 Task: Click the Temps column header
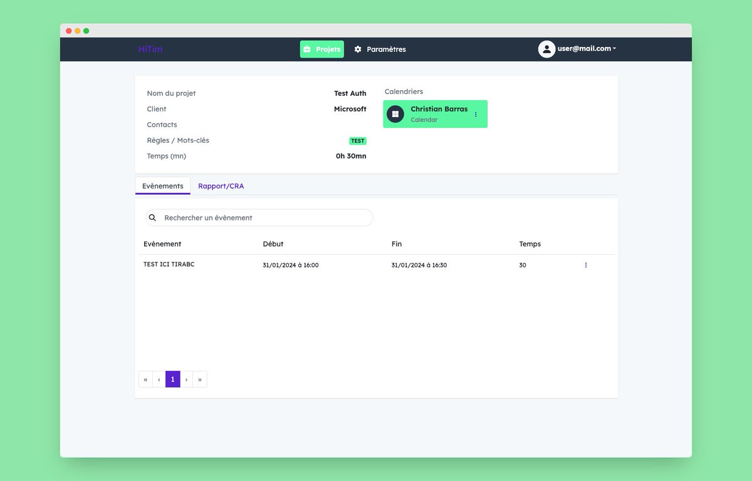click(530, 244)
